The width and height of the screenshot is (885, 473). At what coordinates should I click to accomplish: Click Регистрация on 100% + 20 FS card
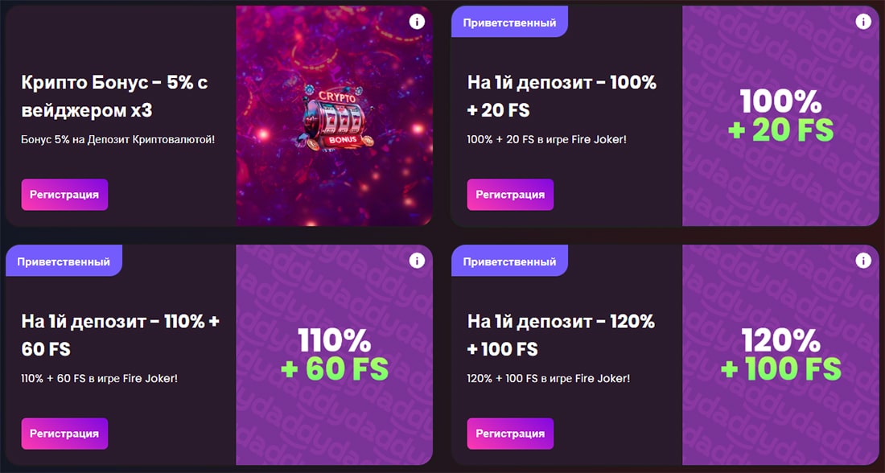tap(510, 195)
